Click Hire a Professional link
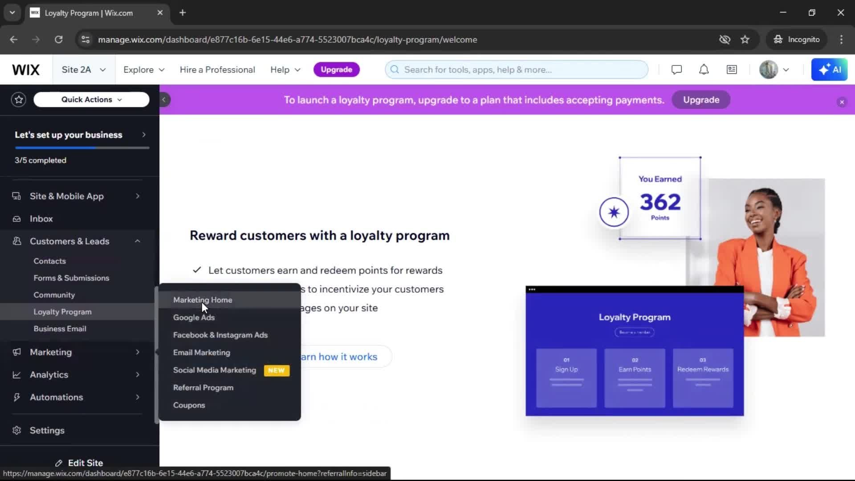 click(217, 70)
